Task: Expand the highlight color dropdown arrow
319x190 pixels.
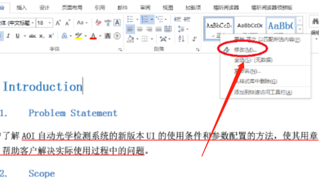Action: (85, 36)
